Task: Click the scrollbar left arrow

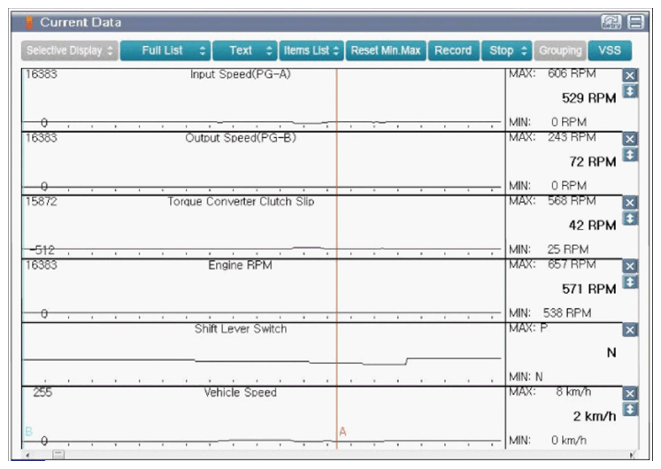Action: click(27, 455)
